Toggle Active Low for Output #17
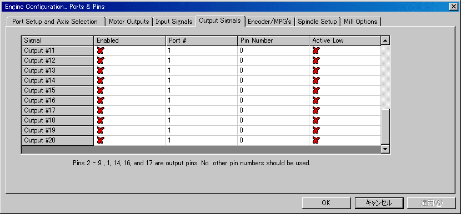461x214 pixels. [x=316, y=110]
